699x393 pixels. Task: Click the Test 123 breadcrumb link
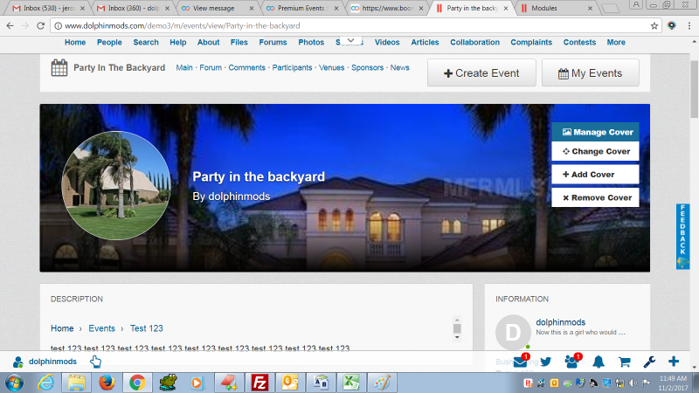[x=146, y=328]
